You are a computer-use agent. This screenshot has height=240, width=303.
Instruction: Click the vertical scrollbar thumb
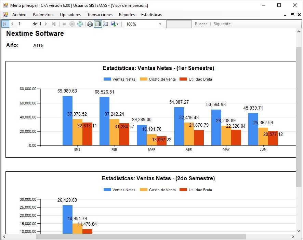299,117
